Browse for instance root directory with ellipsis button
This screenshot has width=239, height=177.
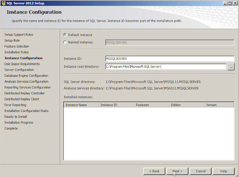pos(231,67)
